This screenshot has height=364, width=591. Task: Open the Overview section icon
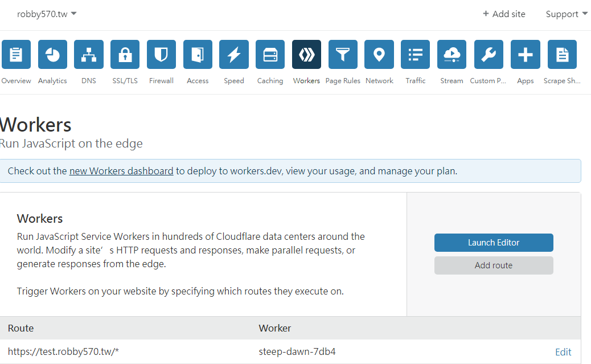tap(16, 54)
